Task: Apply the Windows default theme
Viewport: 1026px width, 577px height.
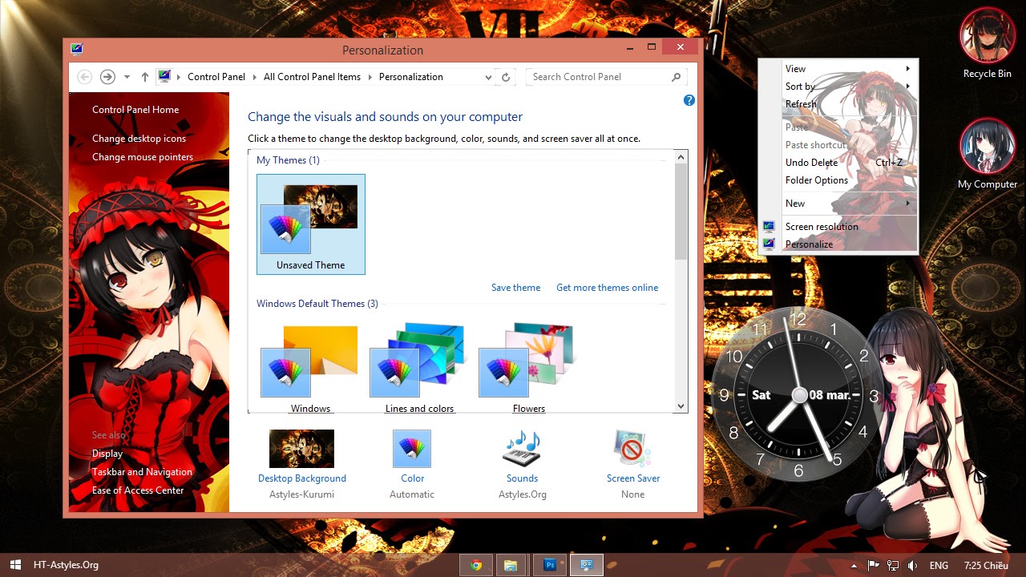Action: tap(310, 367)
